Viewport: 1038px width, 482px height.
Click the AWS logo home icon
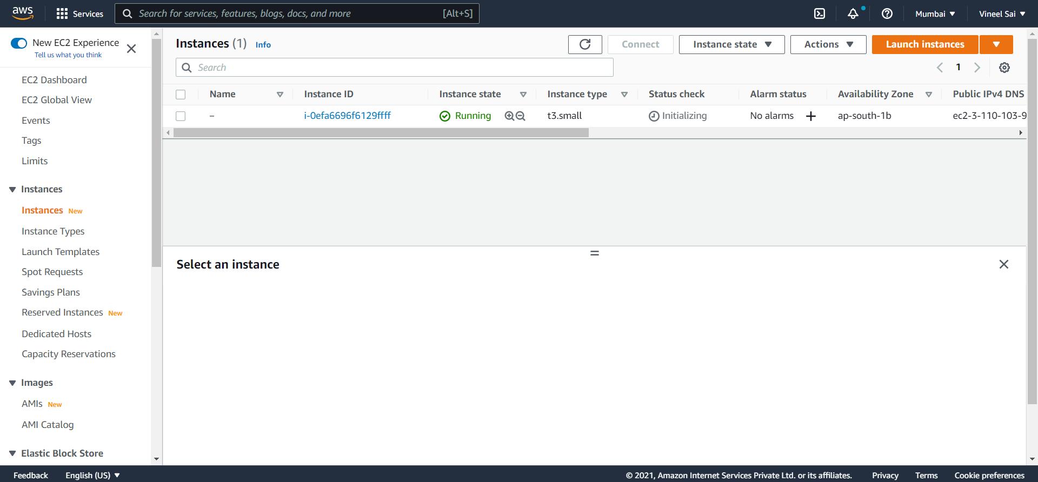click(x=23, y=13)
